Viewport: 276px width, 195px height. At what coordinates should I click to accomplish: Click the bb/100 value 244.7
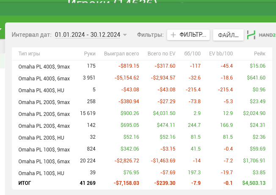point(194,125)
